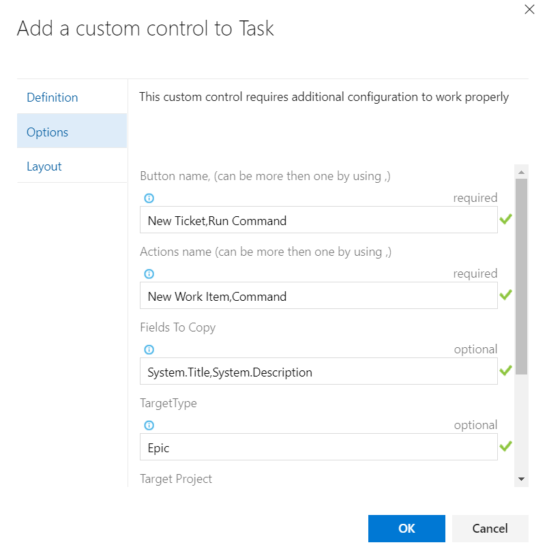
Task: Click the scrollbar down arrow
Action: click(x=522, y=480)
